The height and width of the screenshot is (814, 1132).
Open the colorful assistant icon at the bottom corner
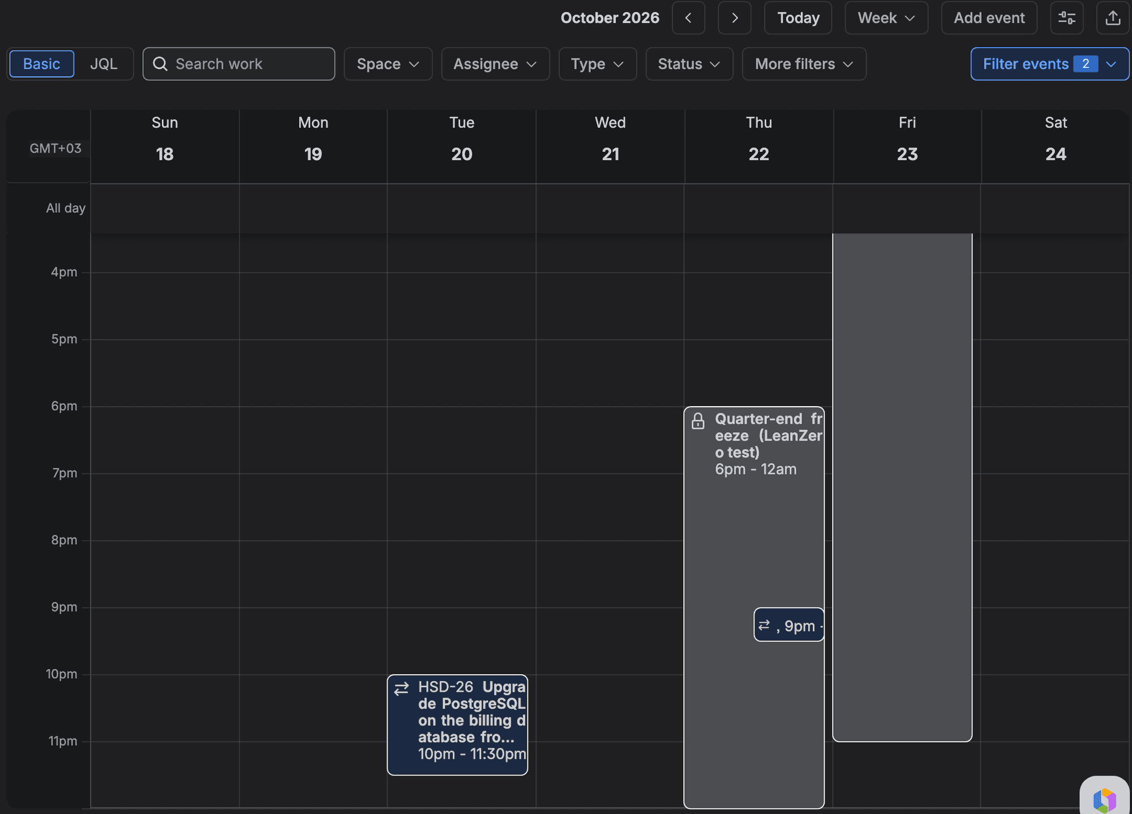(1104, 800)
